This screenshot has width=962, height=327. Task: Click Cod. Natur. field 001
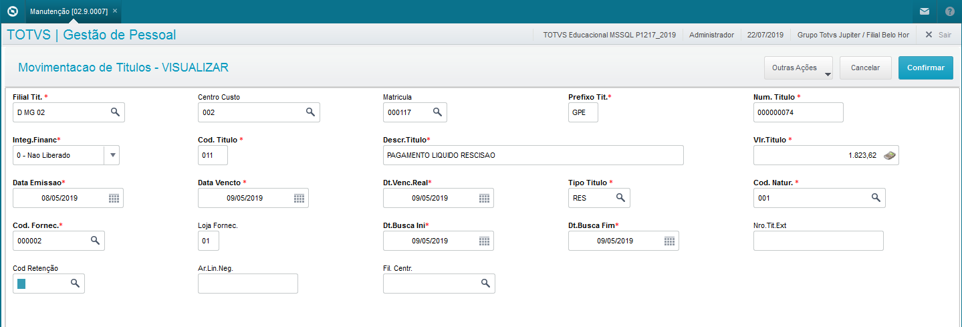[820, 198]
